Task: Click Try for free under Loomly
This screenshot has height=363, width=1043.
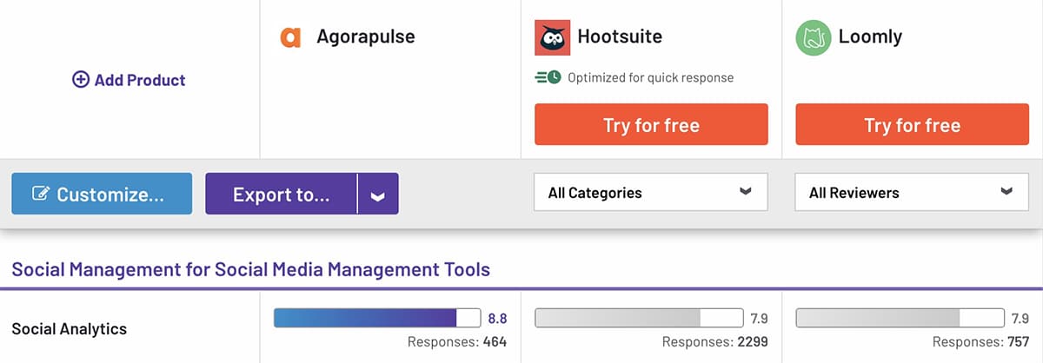Action: tap(912, 124)
